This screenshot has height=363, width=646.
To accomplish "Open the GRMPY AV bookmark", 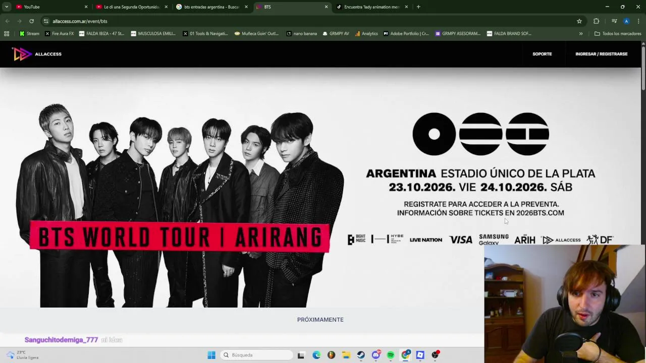I will [x=335, y=34].
